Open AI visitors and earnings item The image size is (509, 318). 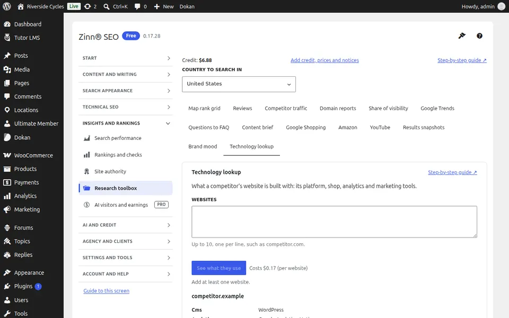(x=126, y=205)
